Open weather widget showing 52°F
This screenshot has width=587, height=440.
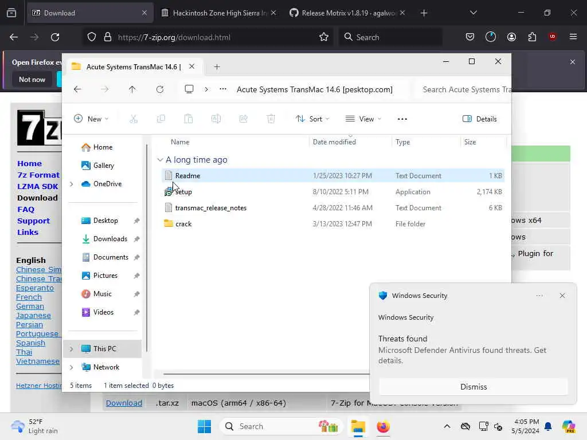click(x=34, y=426)
